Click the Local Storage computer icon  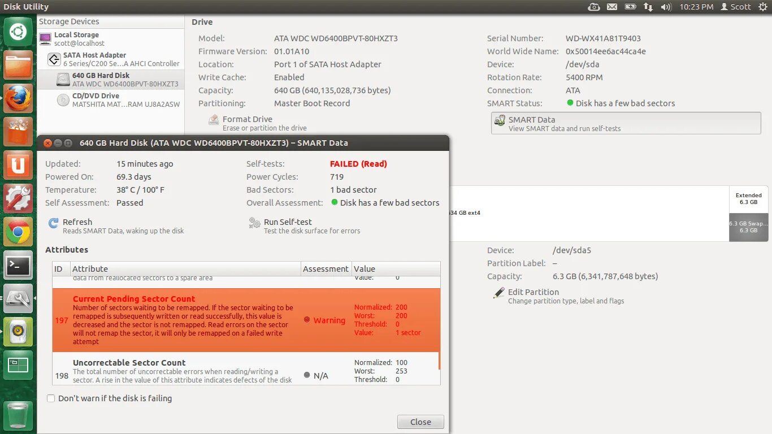pyautogui.click(x=45, y=39)
